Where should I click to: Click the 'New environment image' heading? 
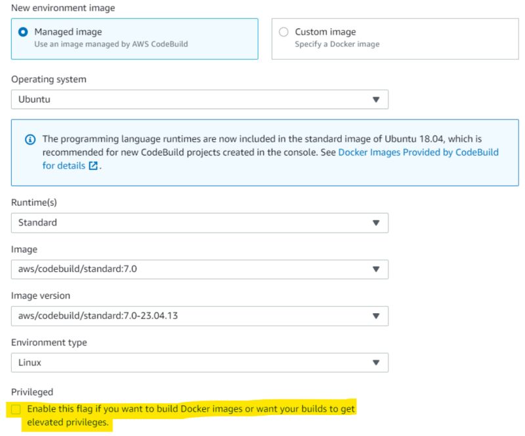63,8
